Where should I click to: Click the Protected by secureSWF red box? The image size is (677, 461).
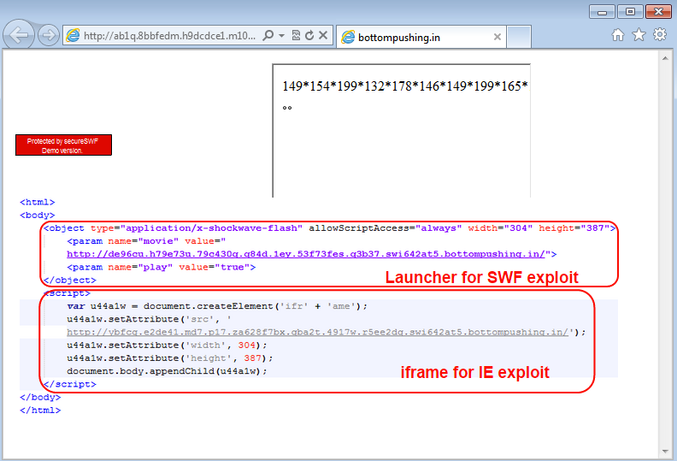(63, 145)
